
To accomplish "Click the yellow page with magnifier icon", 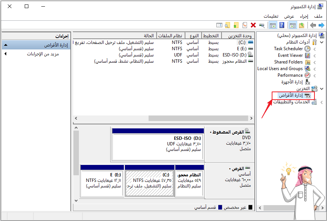I will click(x=227, y=25).
